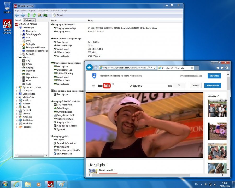This screenshot has width=235, height=188.
Task: Open the Súgó menu in AIDA64
Action: pyautogui.click(x=64, y=11)
